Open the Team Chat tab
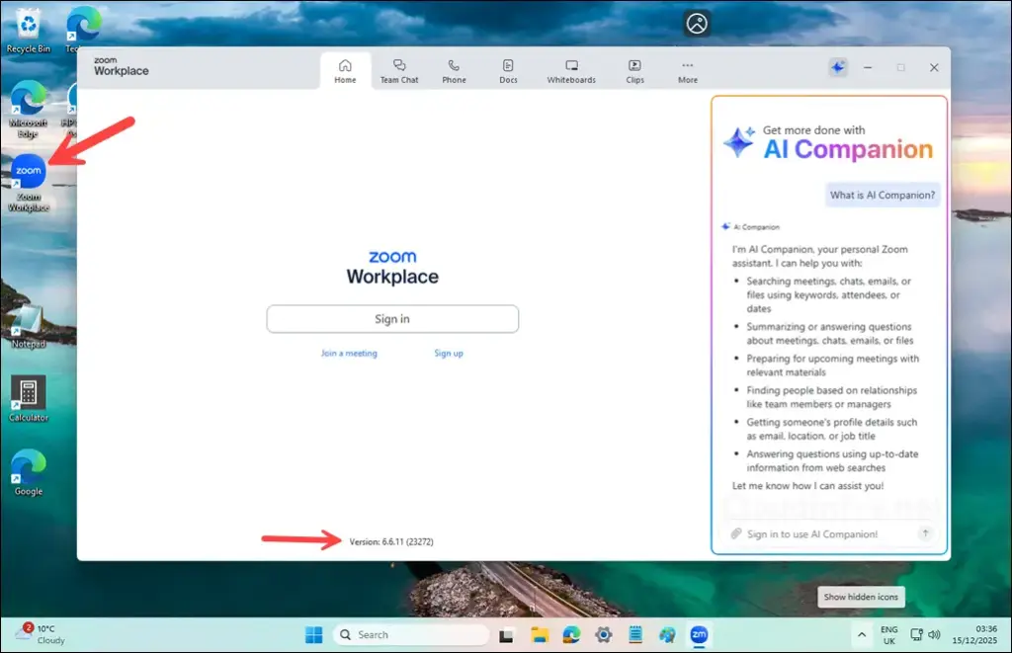Screen dimensions: 1012x653 pyautogui.click(x=399, y=67)
